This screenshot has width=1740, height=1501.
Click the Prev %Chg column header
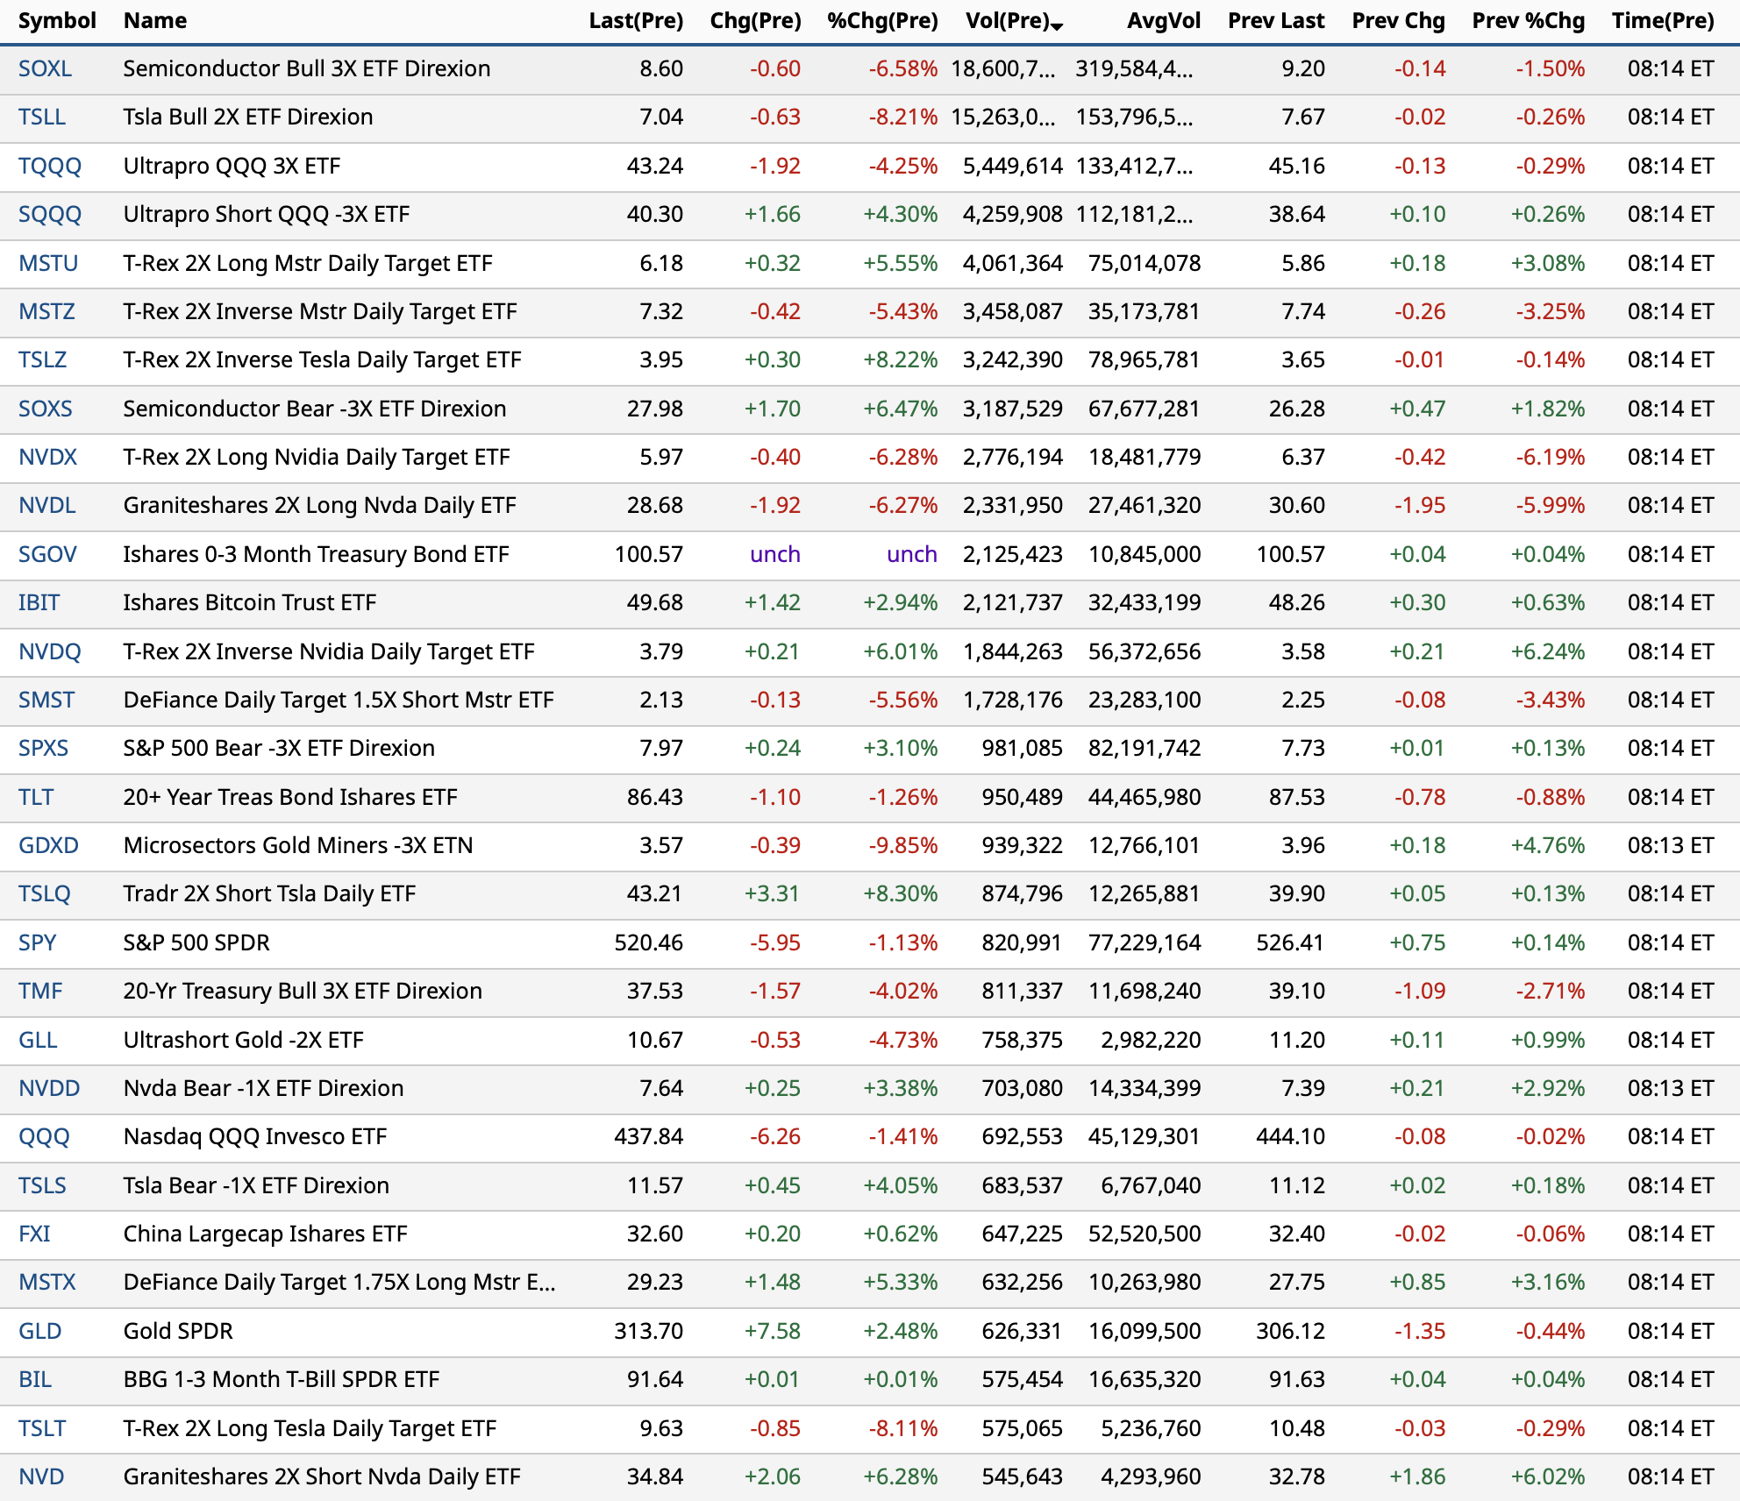[x=1528, y=20]
